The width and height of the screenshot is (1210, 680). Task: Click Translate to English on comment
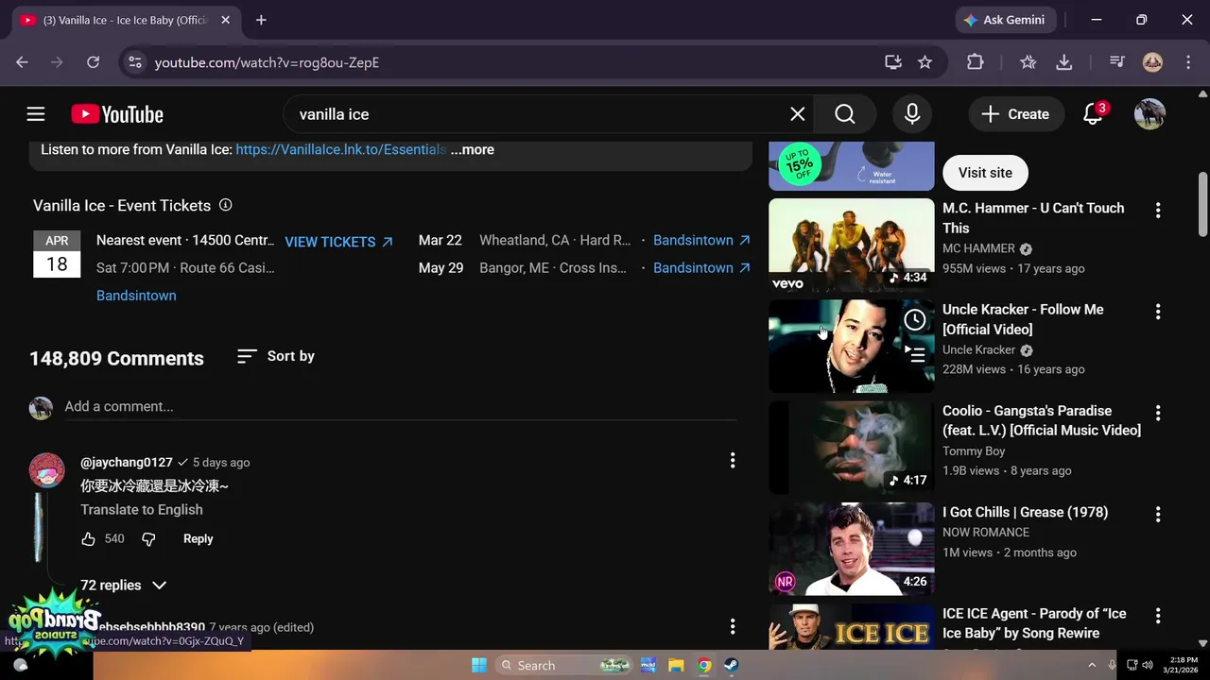pyautogui.click(x=142, y=509)
